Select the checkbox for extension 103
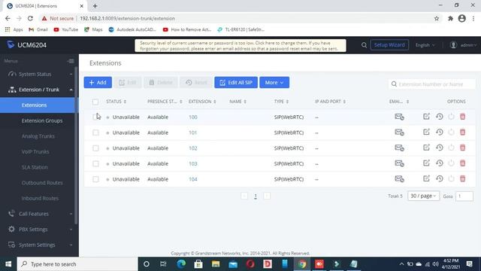 pos(95,164)
